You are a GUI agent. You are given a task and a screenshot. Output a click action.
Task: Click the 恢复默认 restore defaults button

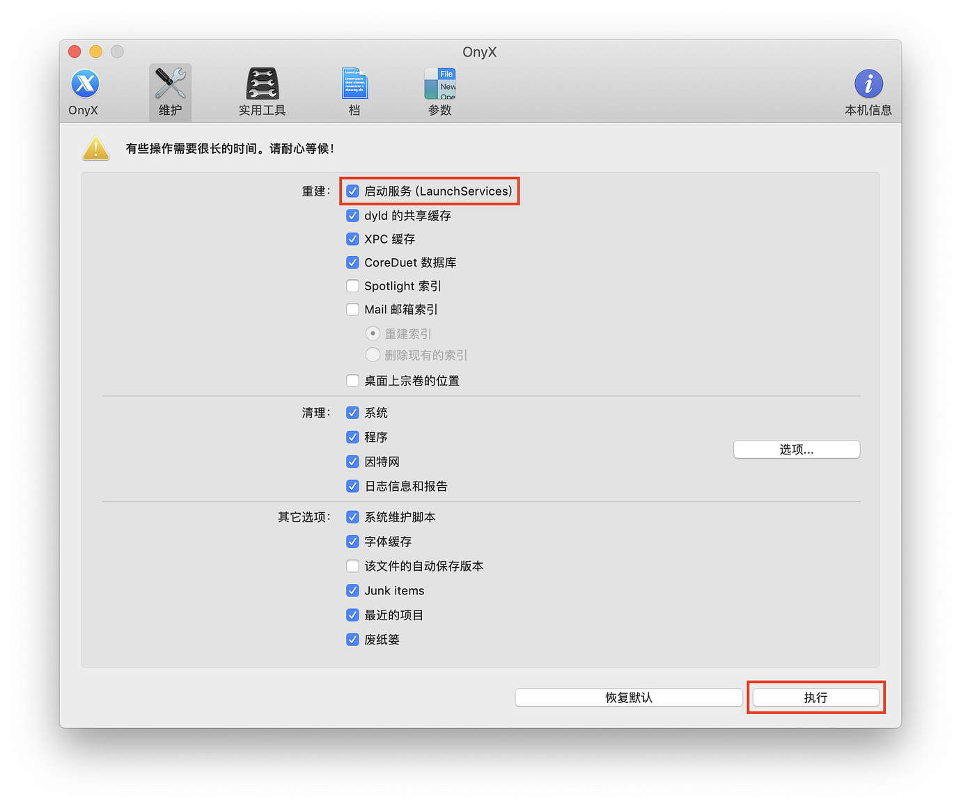click(x=628, y=697)
